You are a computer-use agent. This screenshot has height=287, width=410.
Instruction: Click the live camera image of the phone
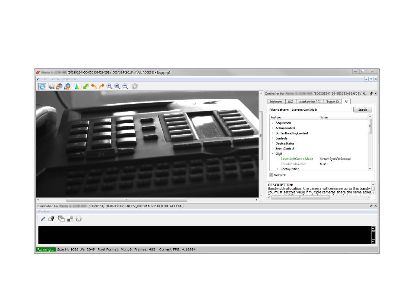[147, 144]
